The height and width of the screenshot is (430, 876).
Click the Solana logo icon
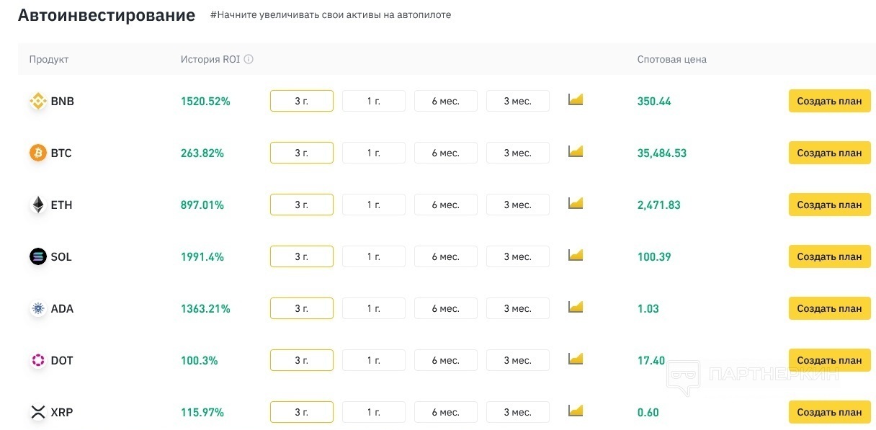point(37,257)
